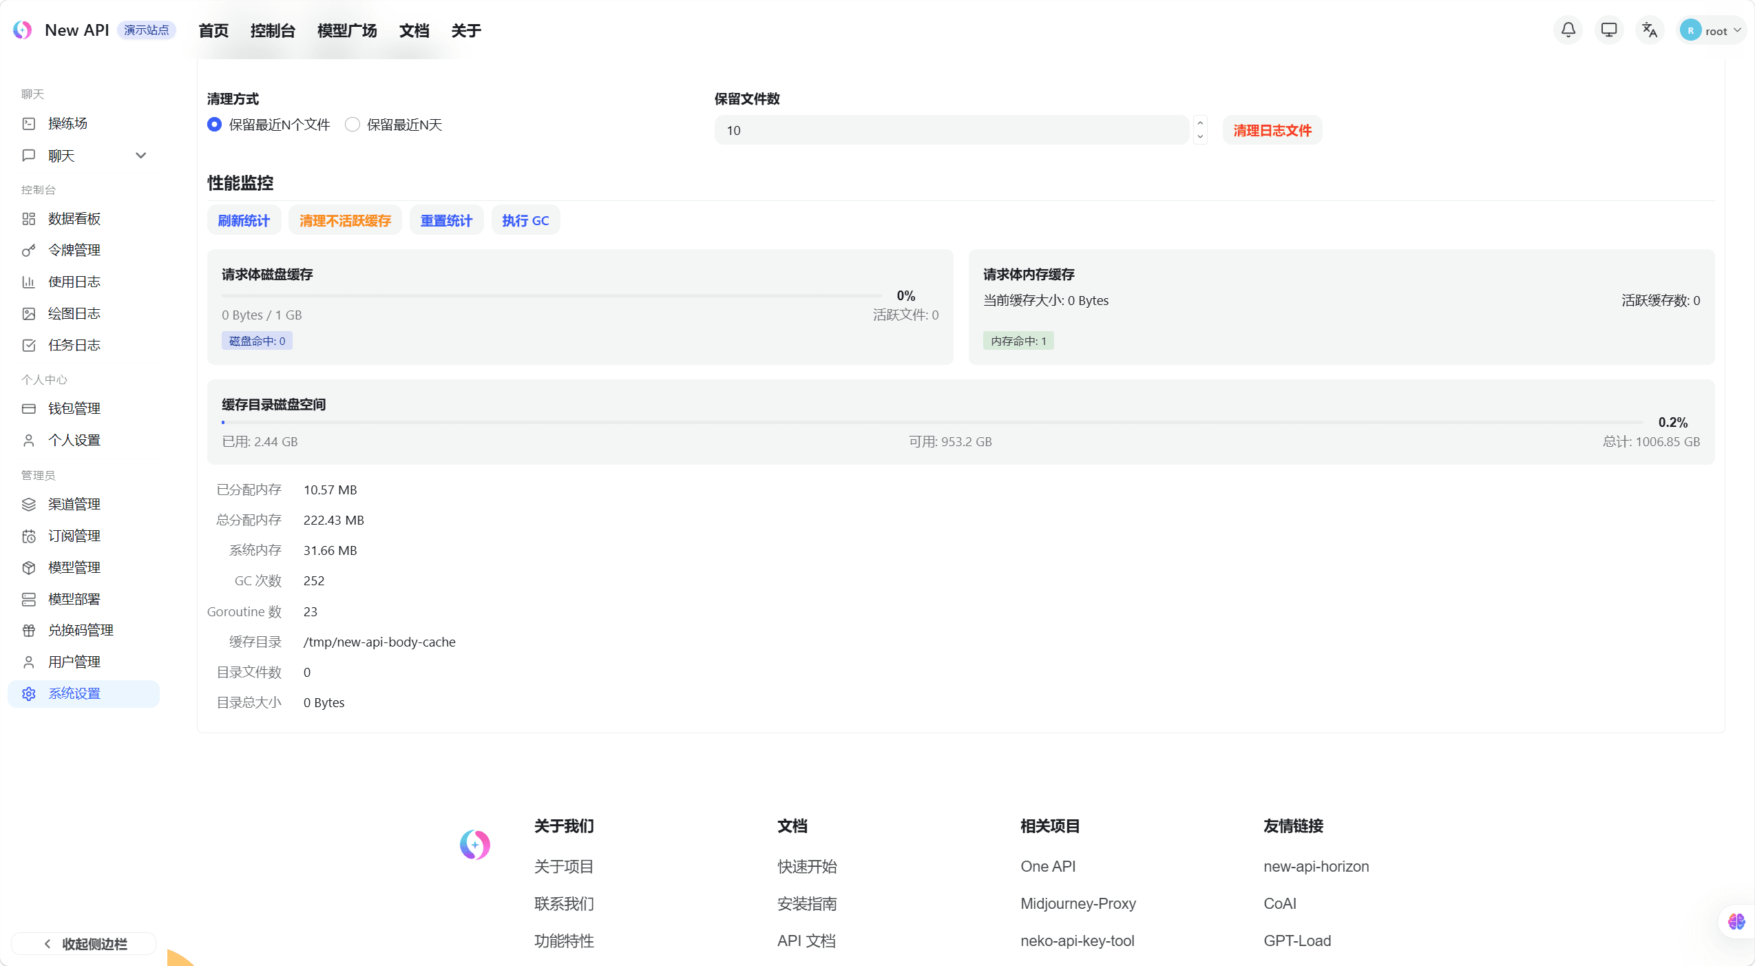The width and height of the screenshot is (1755, 966).
Task: Go to 控制台 in the top navigation
Action: coord(272,31)
